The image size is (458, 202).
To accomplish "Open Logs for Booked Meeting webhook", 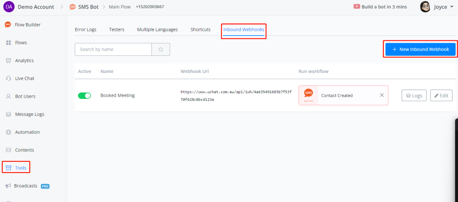I will pyautogui.click(x=414, y=95).
